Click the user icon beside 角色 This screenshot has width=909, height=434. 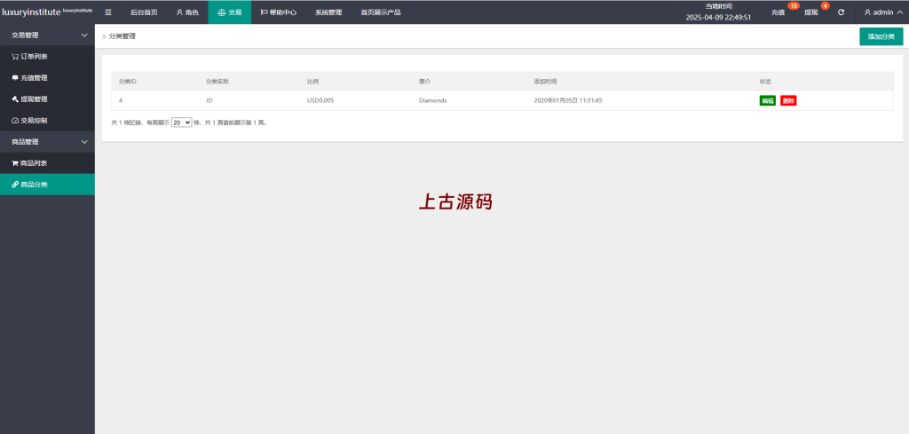[x=179, y=12]
